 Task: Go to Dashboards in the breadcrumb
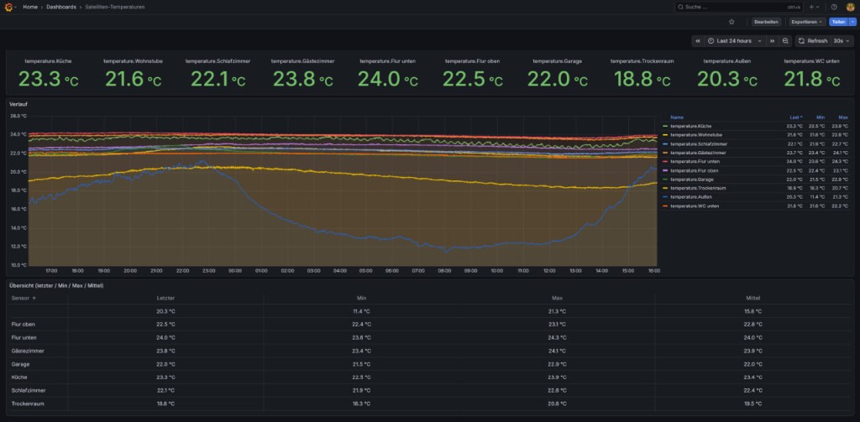[61, 7]
